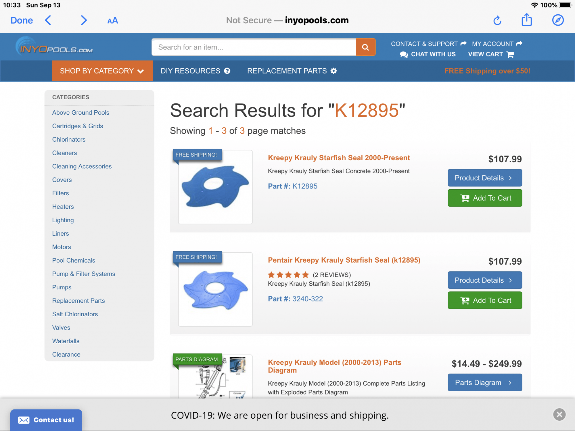Click the orange search magnifier button
The width and height of the screenshot is (575, 431).
coord(365,47)
